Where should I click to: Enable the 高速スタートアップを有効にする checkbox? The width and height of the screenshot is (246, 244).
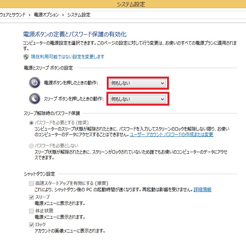[x=31, y=183]
